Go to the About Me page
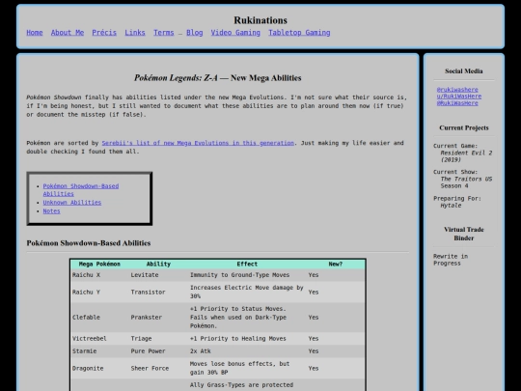The height and width of the screenshot is (391, 521). pyautogui.click(x=68, y=33)
